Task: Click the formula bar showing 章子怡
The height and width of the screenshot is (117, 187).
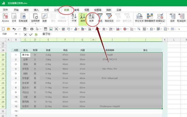Action: [x=111, y=34]
